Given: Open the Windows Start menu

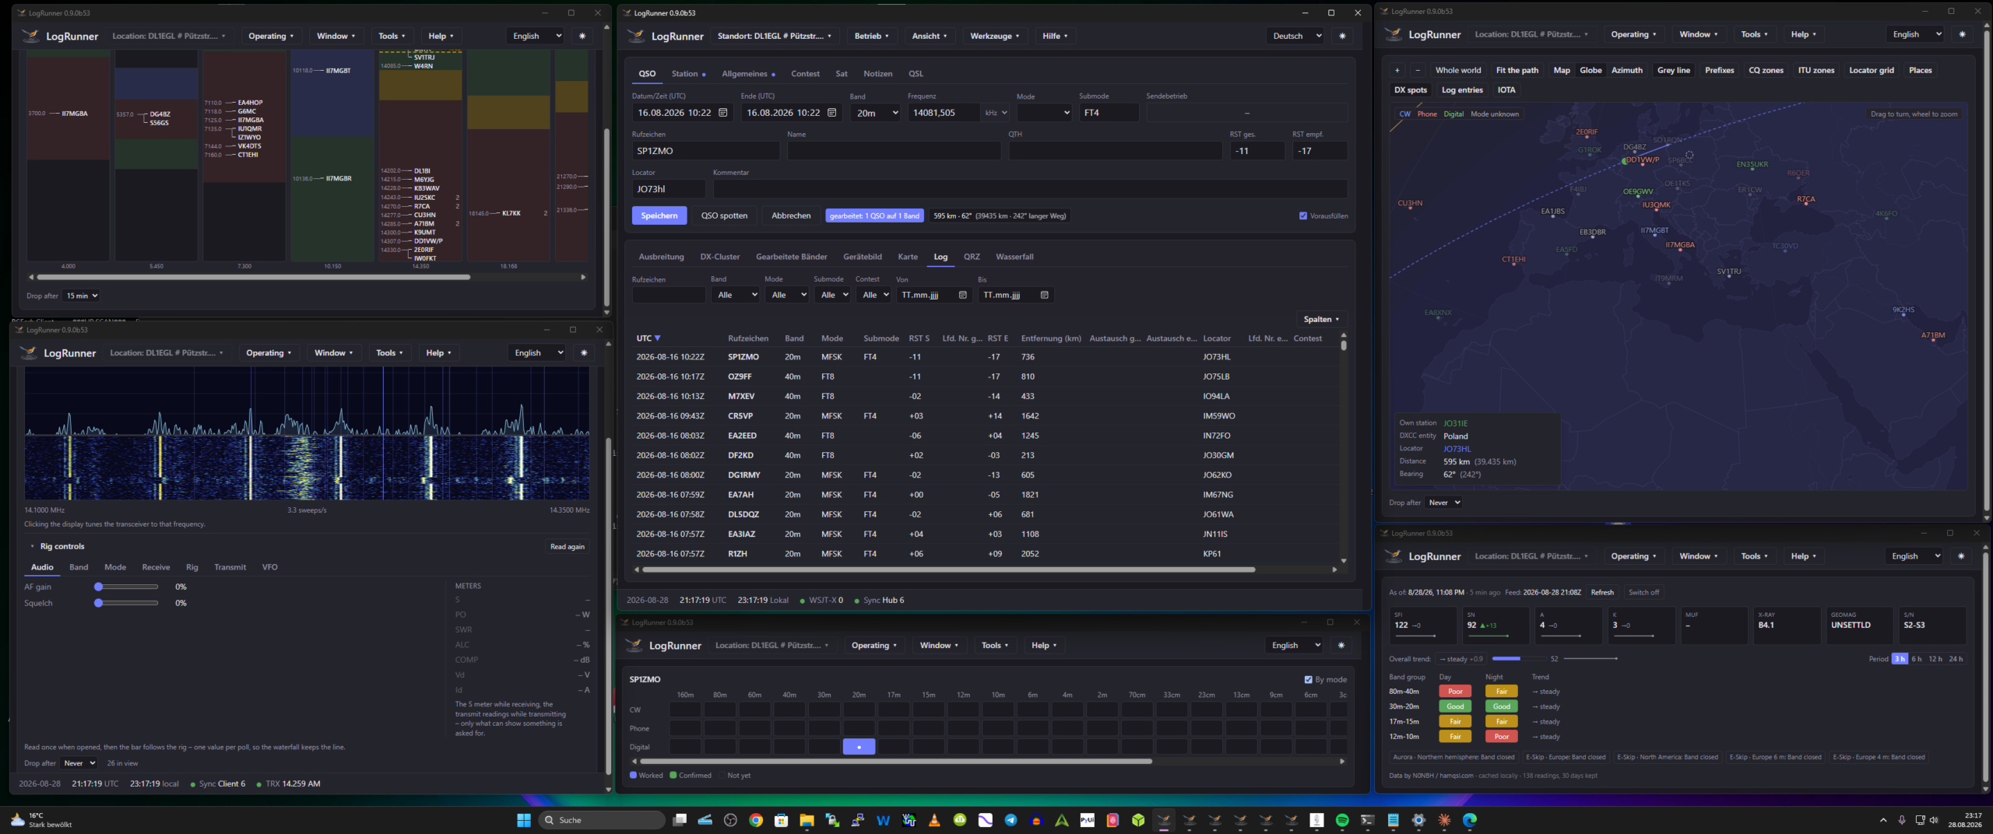Looking at the screenshot, I should pos(524,820).
